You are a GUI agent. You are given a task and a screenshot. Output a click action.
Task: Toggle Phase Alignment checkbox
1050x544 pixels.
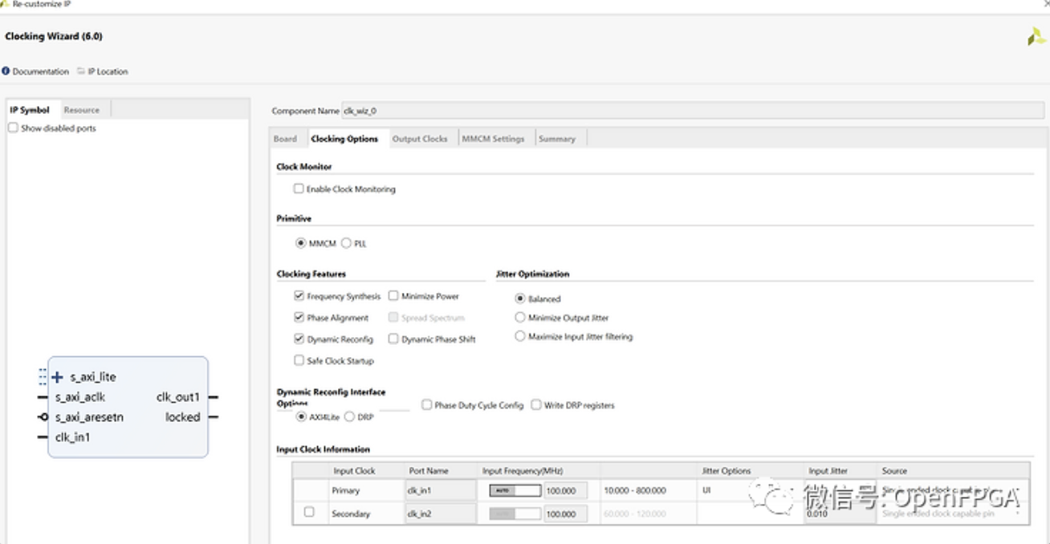pos(299,317)
